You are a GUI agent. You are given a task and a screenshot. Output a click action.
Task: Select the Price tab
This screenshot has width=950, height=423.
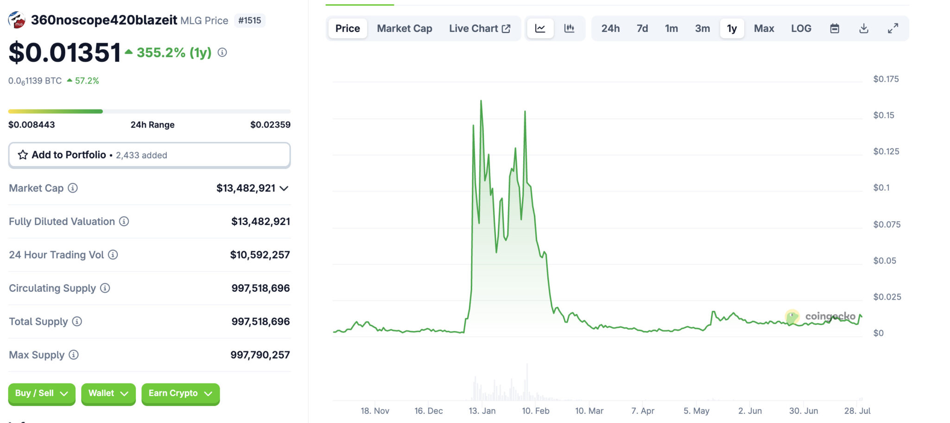pos(348,28)
